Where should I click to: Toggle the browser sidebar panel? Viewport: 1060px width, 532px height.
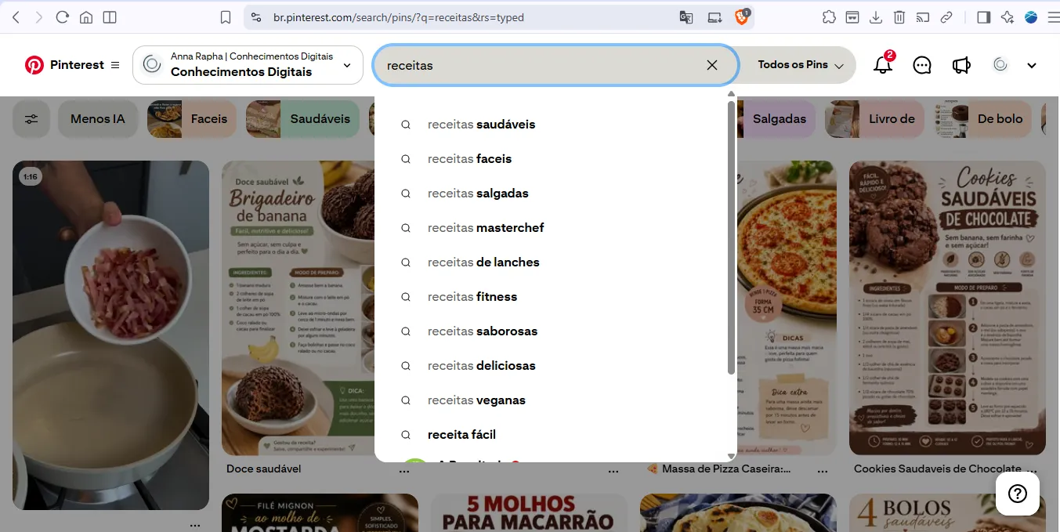(x=984, y=17)
